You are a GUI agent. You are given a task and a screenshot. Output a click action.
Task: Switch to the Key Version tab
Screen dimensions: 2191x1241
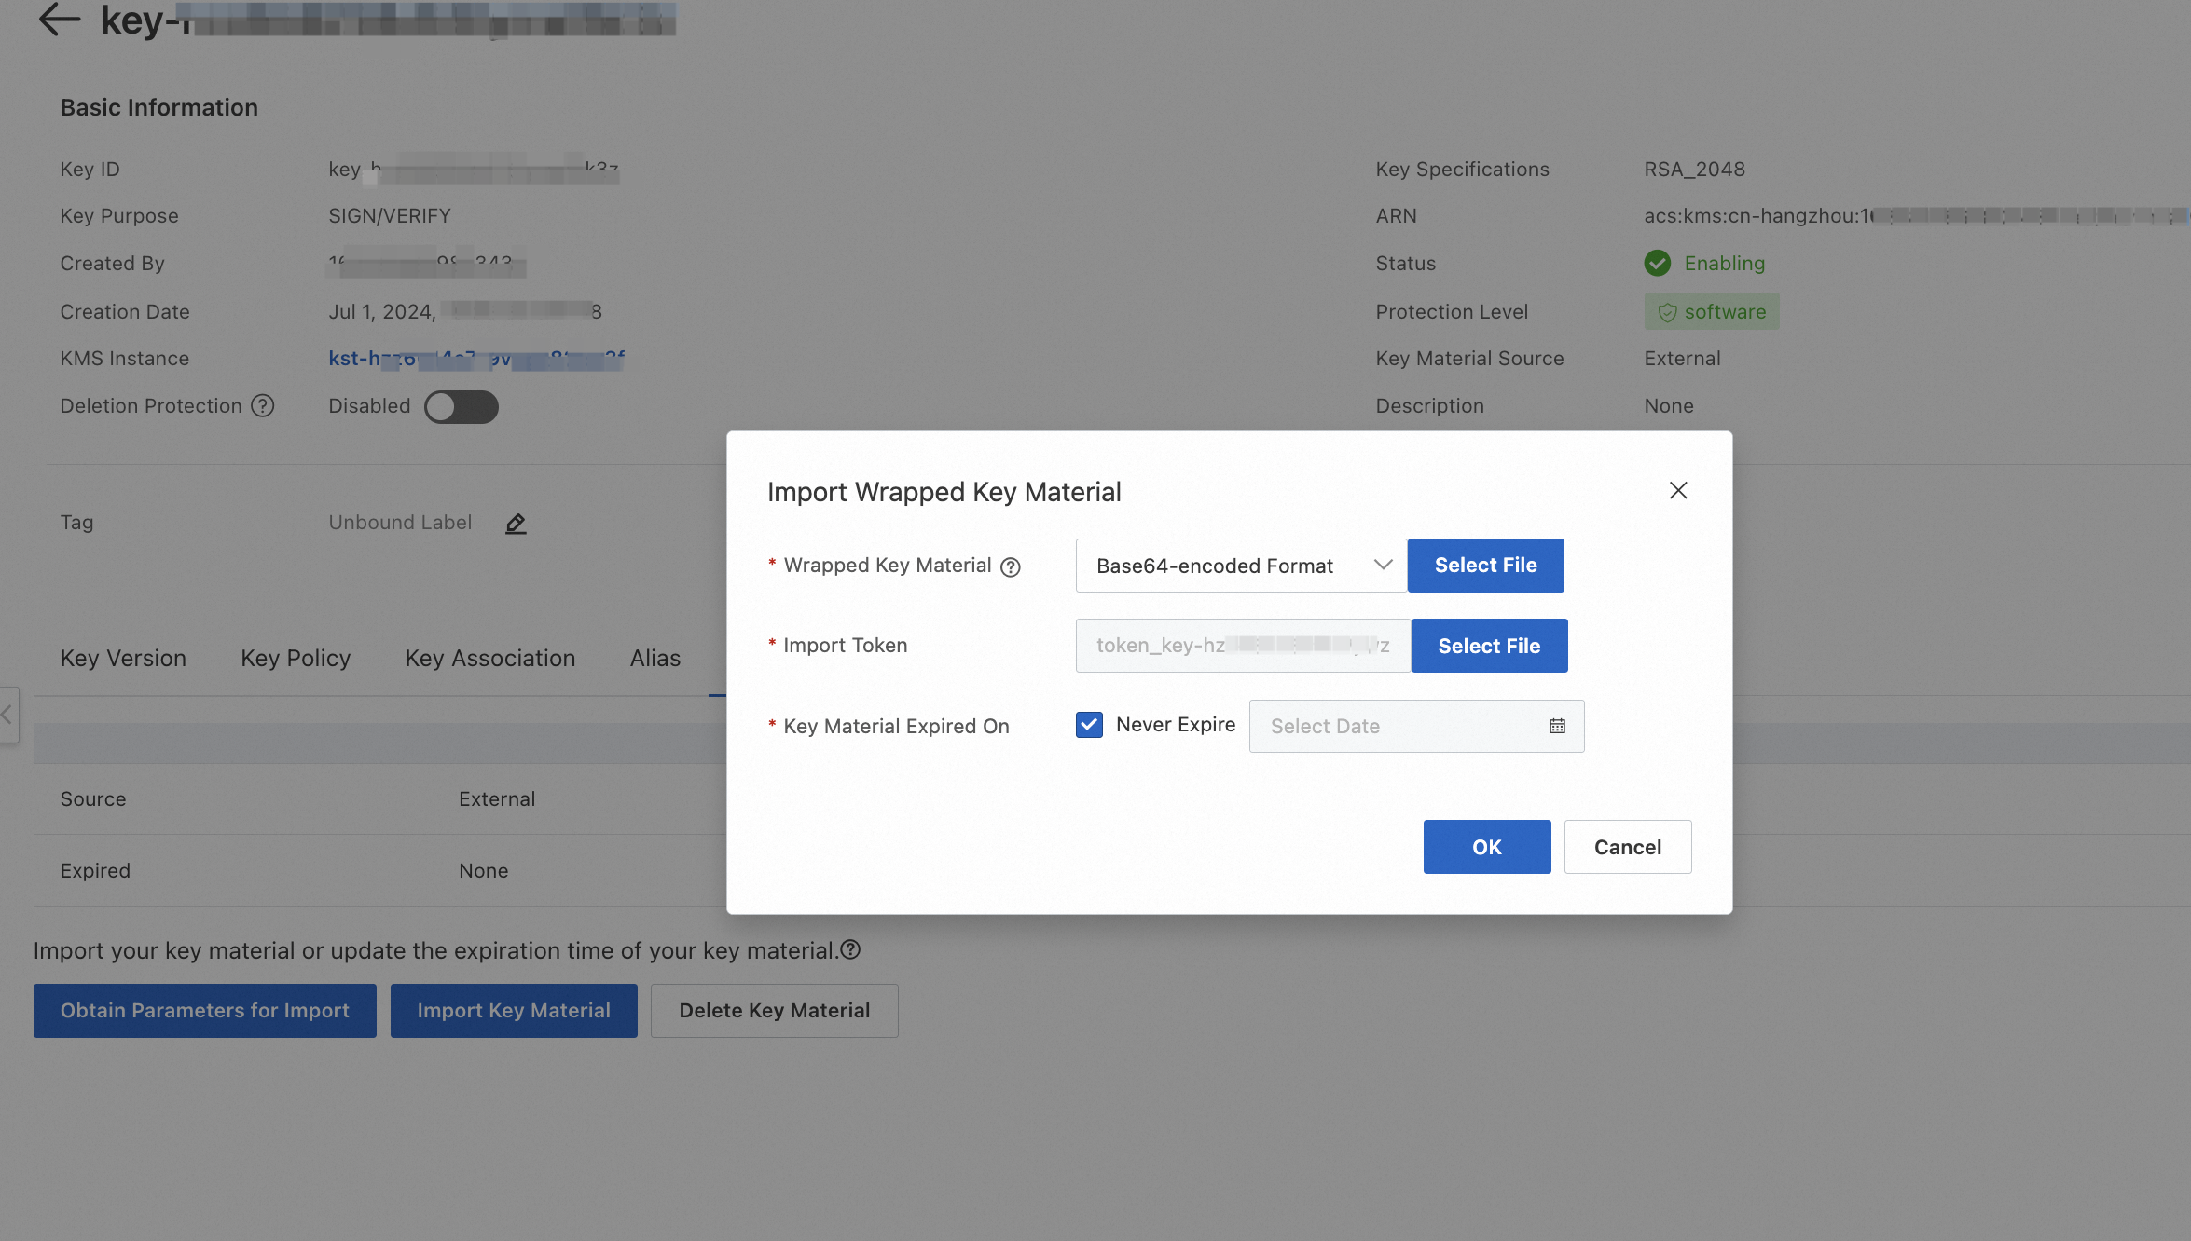123,658
